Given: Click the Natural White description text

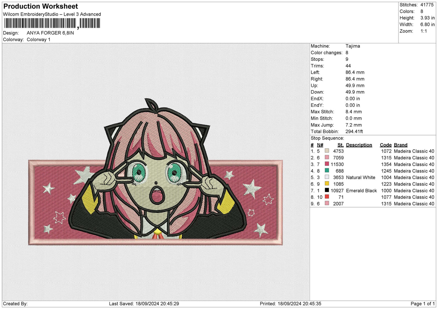Looking at the screenshot, I should [361, 177].
